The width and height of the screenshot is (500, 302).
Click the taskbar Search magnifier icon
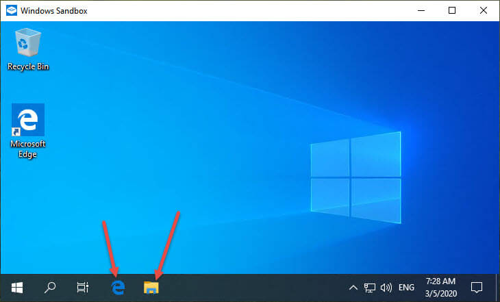[50, 288]
